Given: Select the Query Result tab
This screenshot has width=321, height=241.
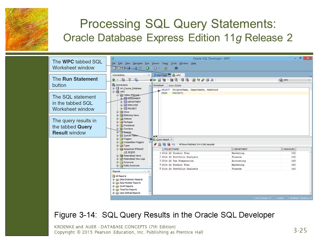Looking at the screenshot, I should point(163,140).
